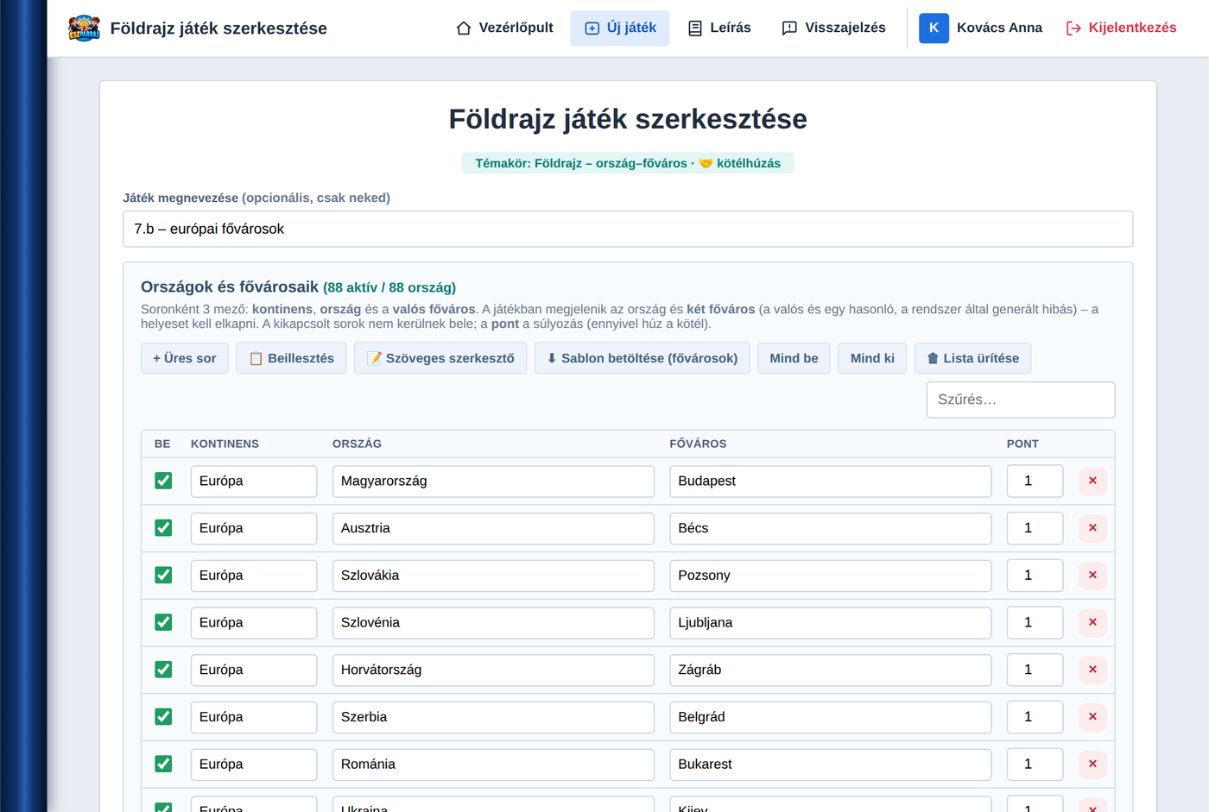Focus the Szűrés filter field
This screenshot has width=1209, height=812.
(1021, 400)
